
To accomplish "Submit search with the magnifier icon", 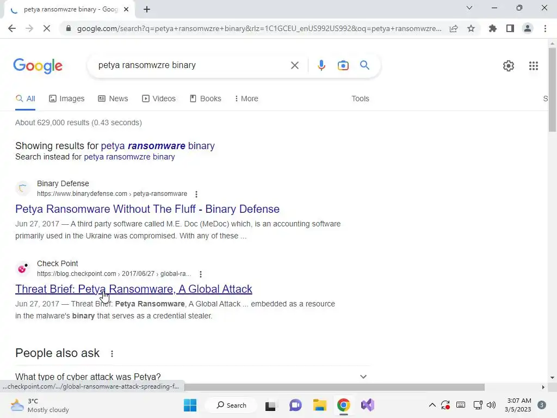I will tap(364, 65).
